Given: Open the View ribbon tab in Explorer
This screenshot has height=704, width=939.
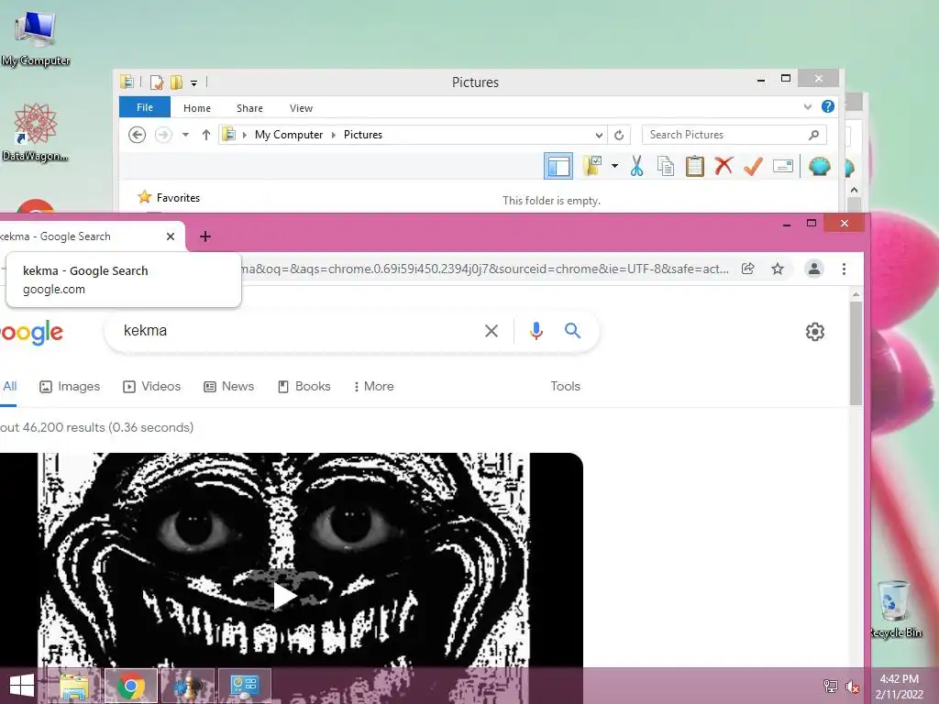Looking at the screenshot, I should pos(301,108).
